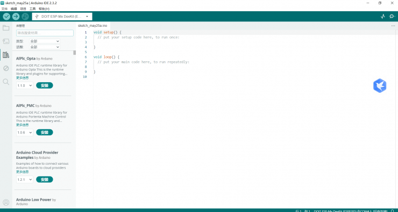Click the library search input field
The width and height of the screenshot is (398, 212).
[x=45, y=33]
